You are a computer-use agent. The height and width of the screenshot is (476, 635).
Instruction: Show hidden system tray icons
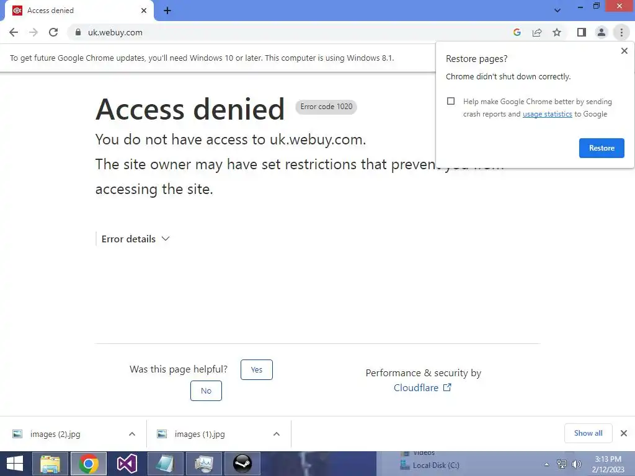tap(546, 464)
